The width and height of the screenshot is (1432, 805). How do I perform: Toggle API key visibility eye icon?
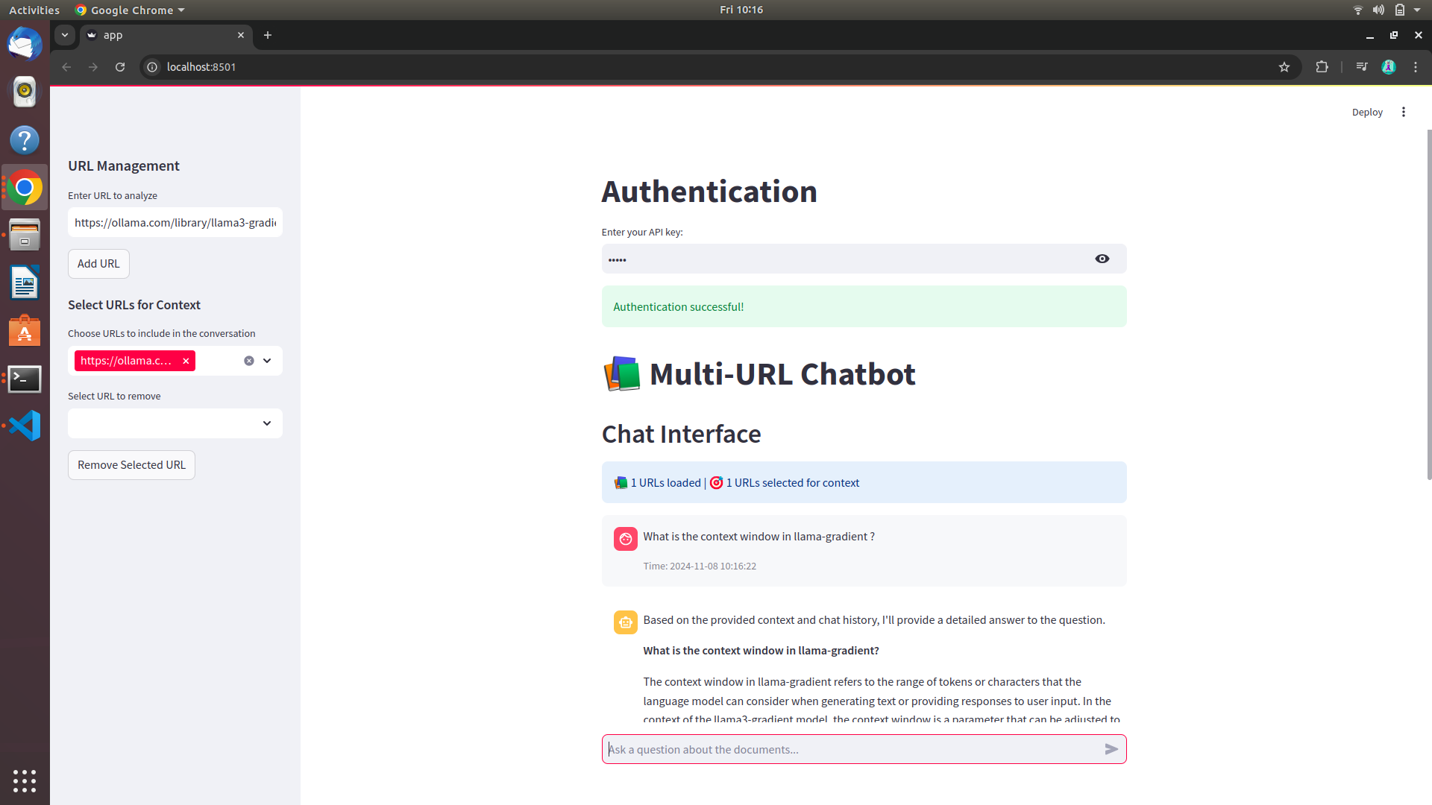1102,259
